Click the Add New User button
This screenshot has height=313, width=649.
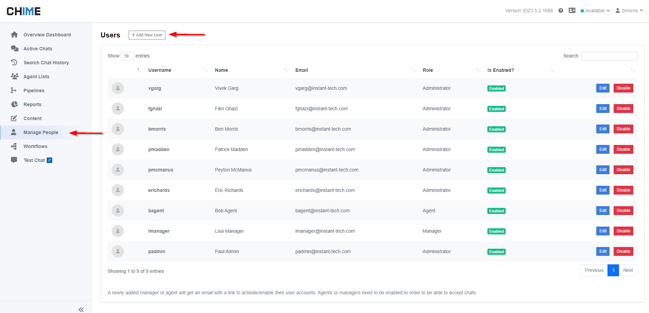coord(147,35)
